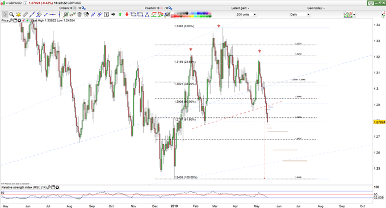Screen dimensions: 386x208
Task: Select the triangle drawing tool
Action: pos(147,15)
